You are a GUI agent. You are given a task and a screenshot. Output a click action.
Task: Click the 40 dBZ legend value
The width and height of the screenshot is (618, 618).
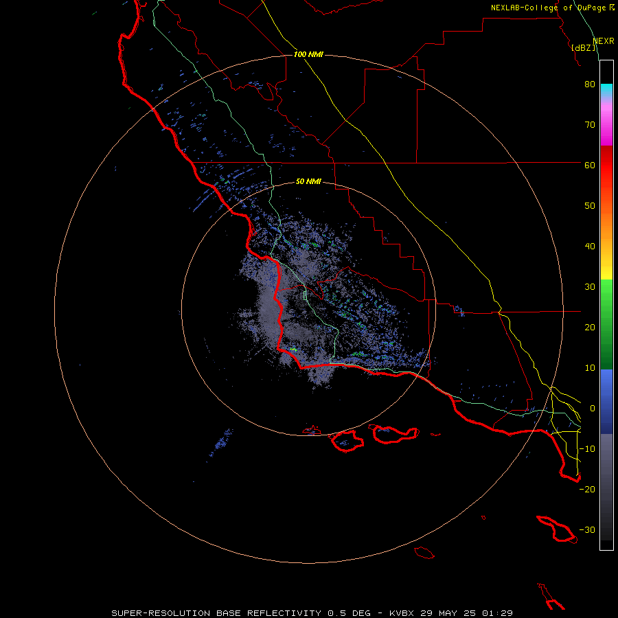coord(590,247)
